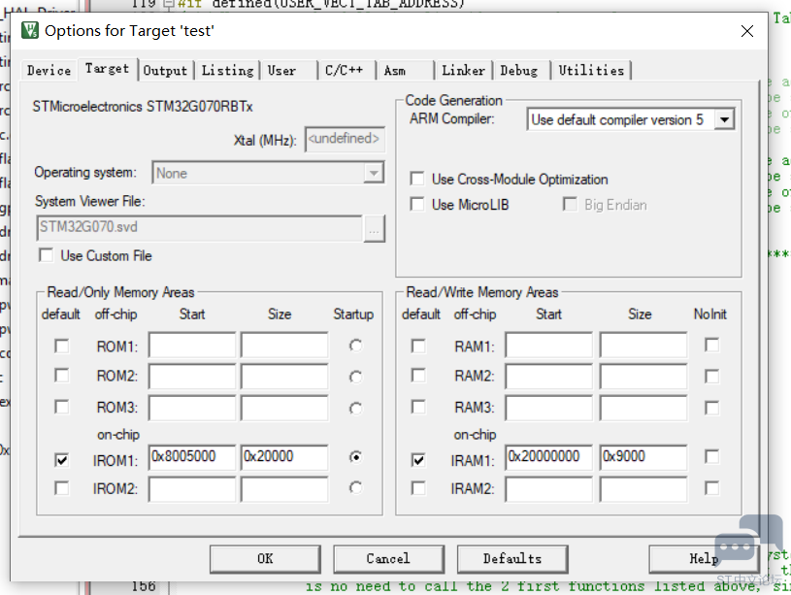
Task: Open the Linker tab
Action: (x=463, y=70)
